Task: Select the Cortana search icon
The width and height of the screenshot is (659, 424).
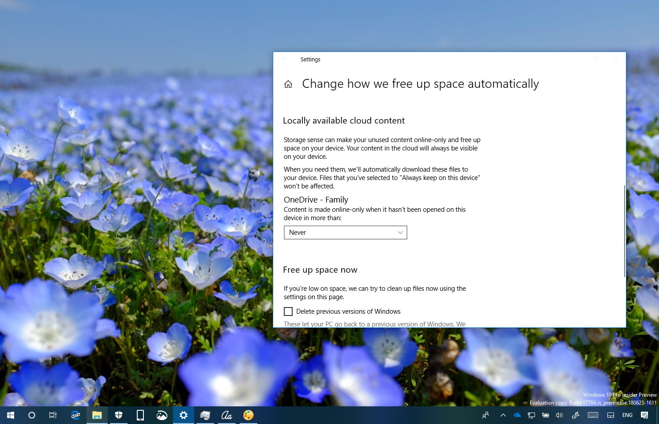Action: (x=31, y=415)
